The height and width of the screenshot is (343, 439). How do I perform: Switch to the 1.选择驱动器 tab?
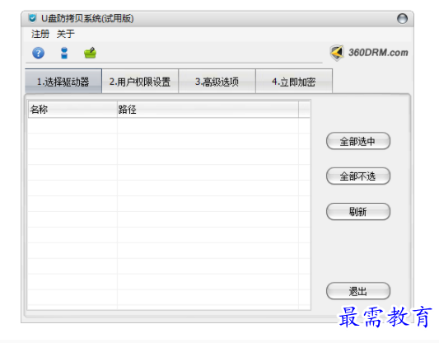tap(63, 82)
